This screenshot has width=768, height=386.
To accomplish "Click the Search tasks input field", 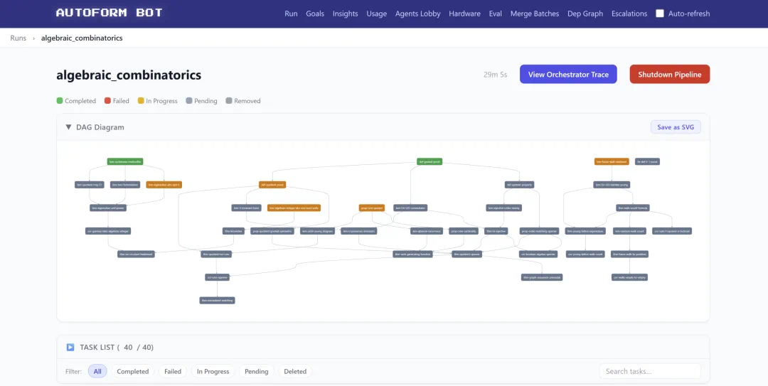I will click(650, 371).
